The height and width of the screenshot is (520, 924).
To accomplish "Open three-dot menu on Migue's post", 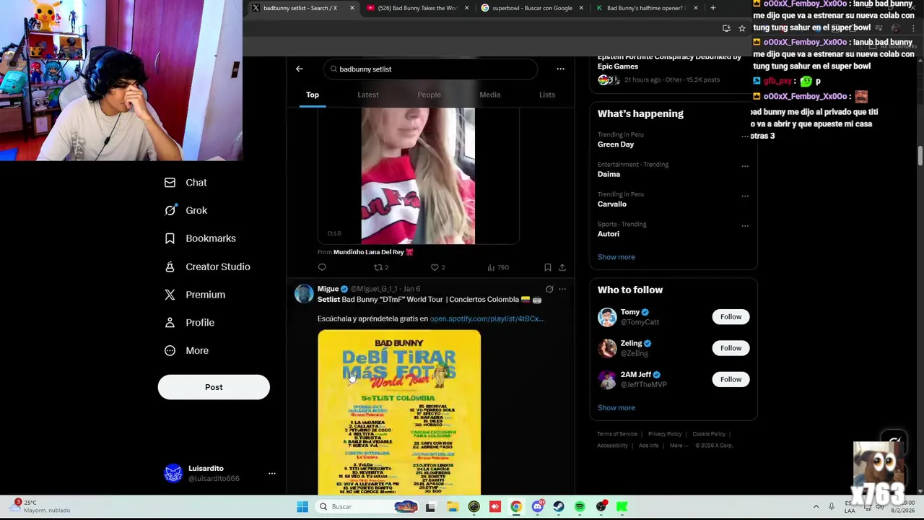I will [562, 289].
